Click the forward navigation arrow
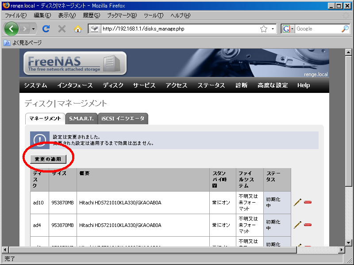The height and width of the screenshot is (265, 354). pyautogui.click(x=25, y=29)
